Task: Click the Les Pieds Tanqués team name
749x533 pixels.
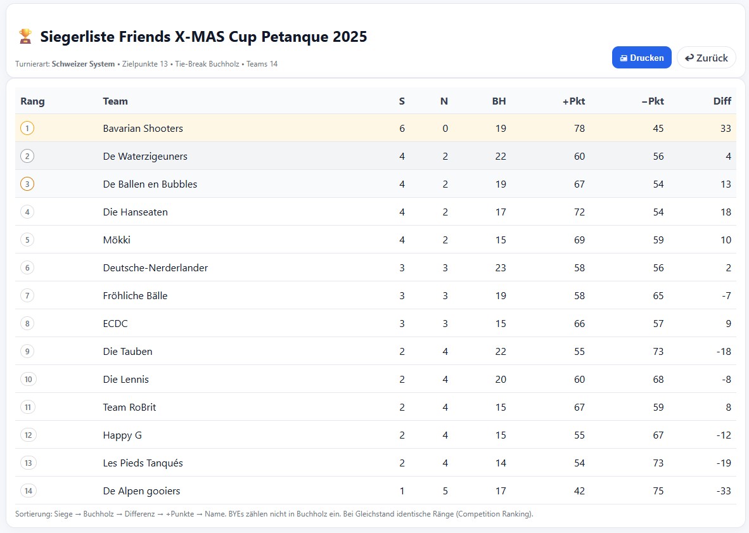Action: point(143,463)
